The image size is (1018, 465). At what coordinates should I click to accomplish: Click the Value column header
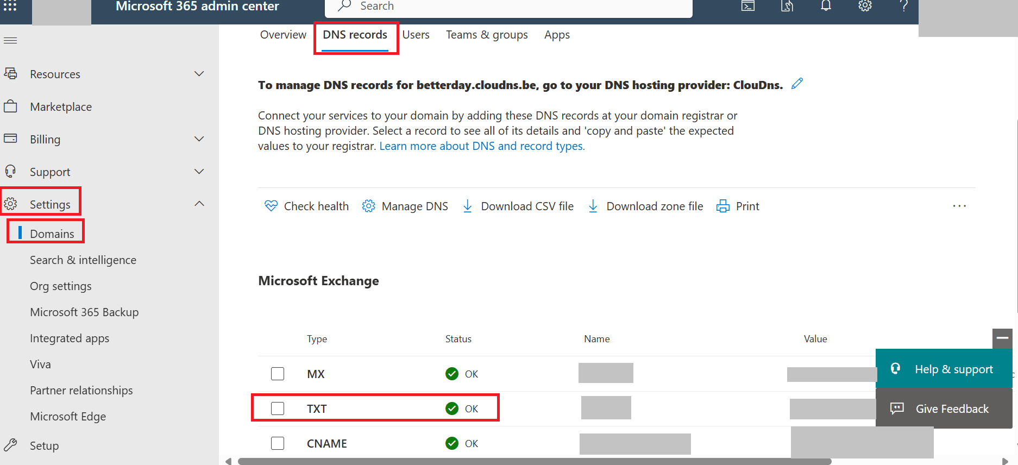[815, 339]
